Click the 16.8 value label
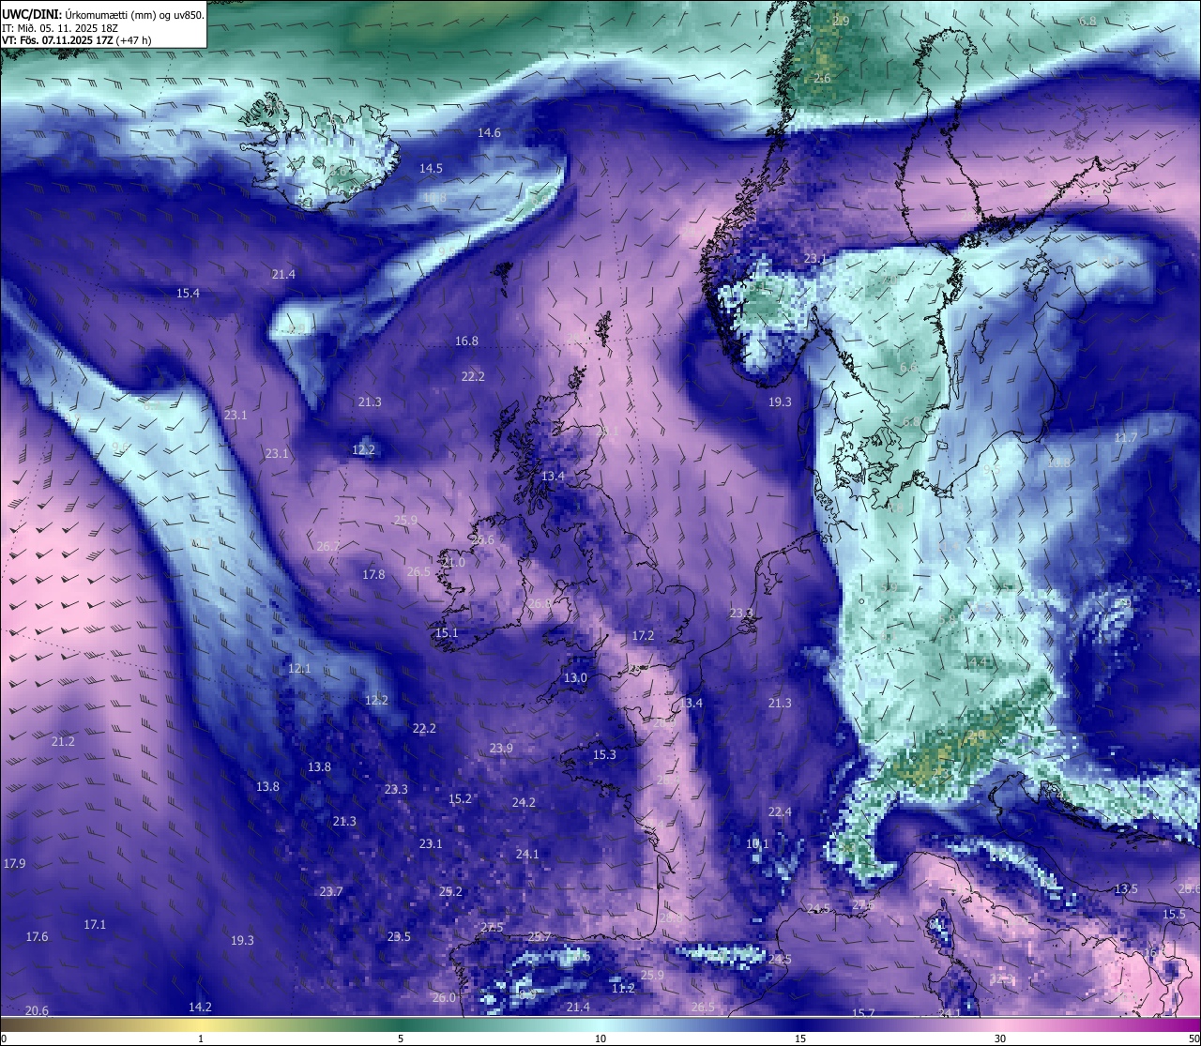Screen dimensions: 1201x1046 point(466,341)
